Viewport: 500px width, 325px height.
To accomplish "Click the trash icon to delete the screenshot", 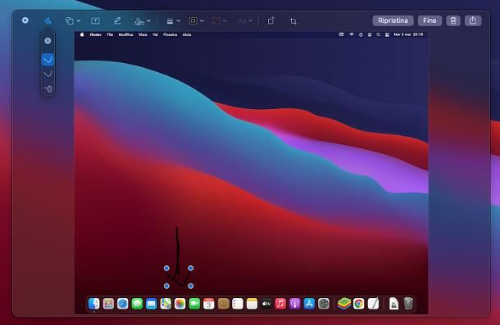I will (453, 20).
